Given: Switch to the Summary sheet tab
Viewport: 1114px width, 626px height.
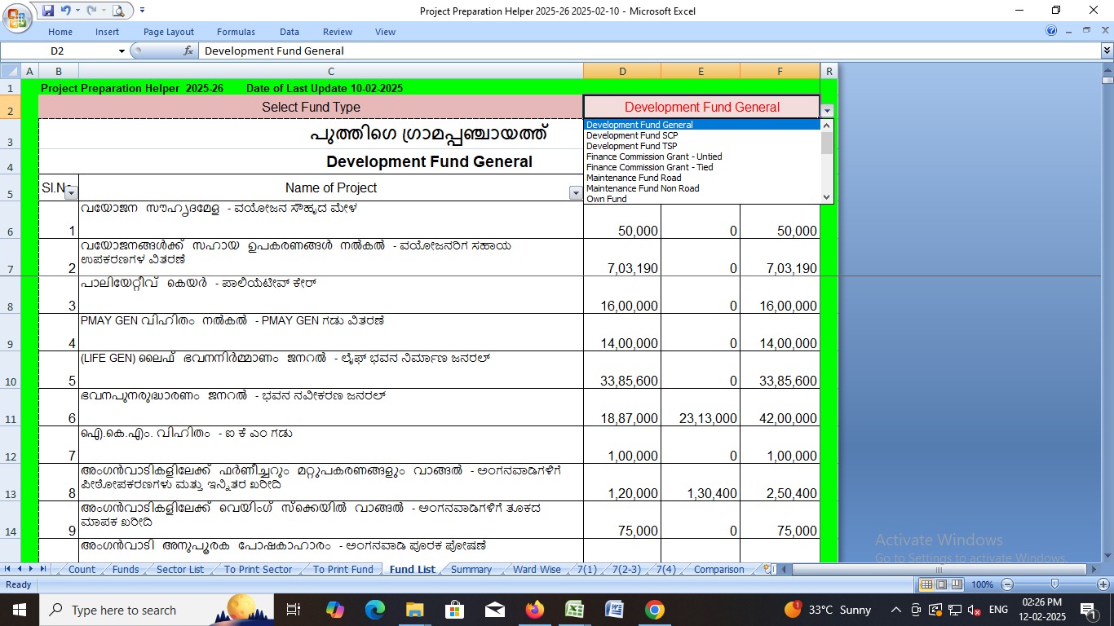Looking at the screenshot, I should click(x=471, y=570).
